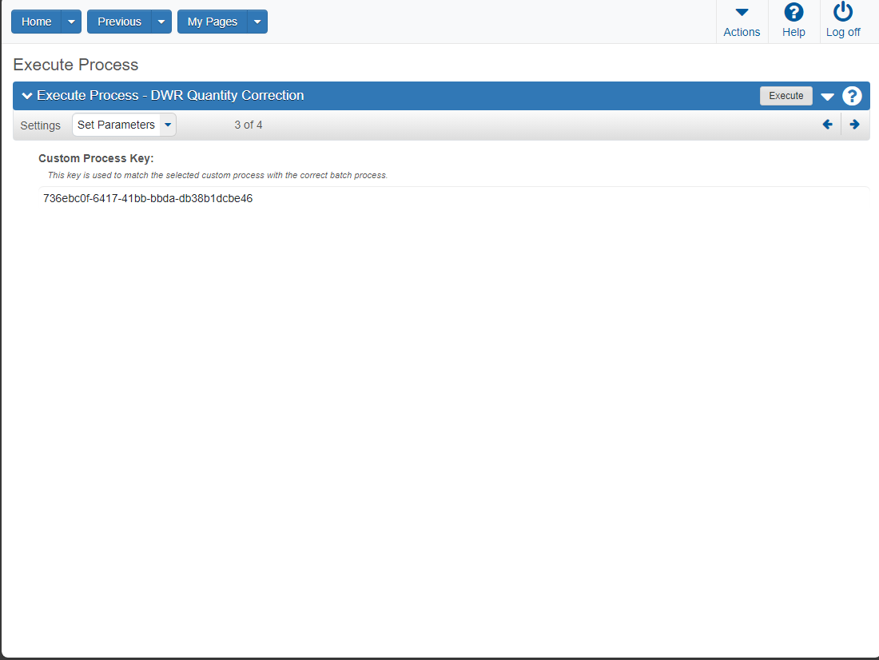Viewport: 879px width, 660px height.
Task: Open help for Execute Process component
Action: [852, 96]
